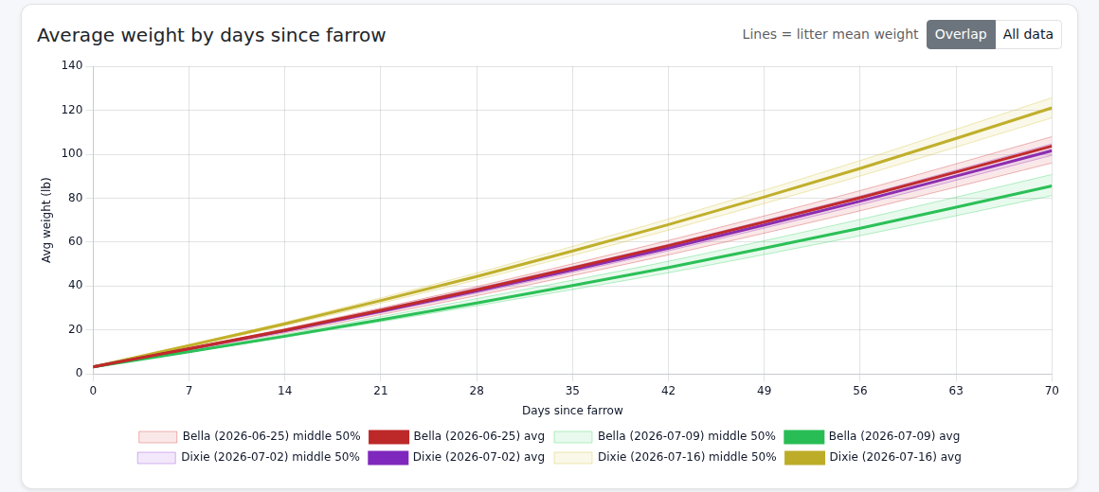The image size is (1099, 492).
Task: Click x-axis tick label 7
Action: point(189,390)
